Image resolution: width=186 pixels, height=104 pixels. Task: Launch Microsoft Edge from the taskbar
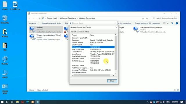coord(28,102)
